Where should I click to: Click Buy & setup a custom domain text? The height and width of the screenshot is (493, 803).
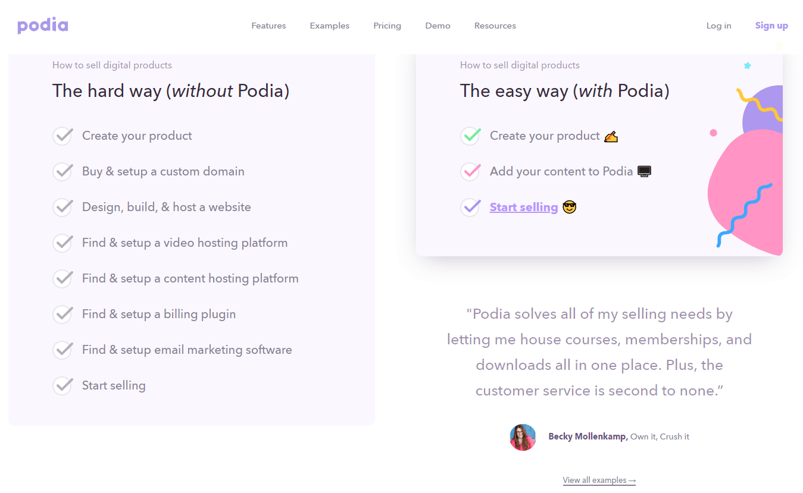(x=163, y=171)
